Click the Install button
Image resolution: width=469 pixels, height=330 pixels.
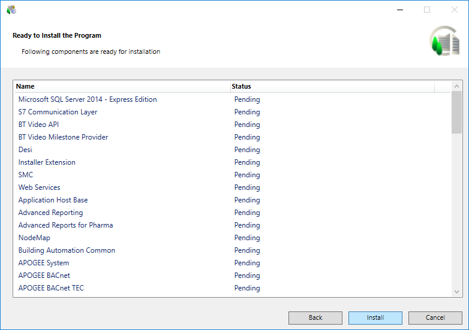[375, 317]
